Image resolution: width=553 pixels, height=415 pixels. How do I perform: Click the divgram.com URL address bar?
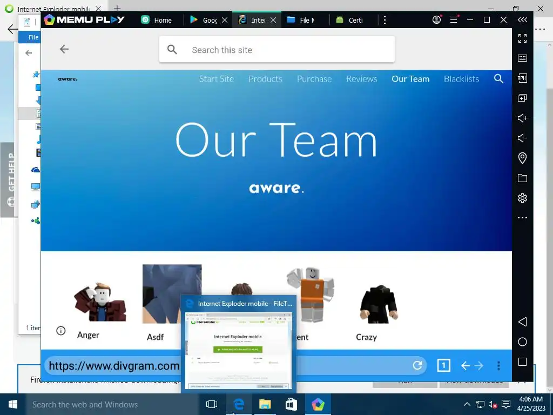coord(114,366)
